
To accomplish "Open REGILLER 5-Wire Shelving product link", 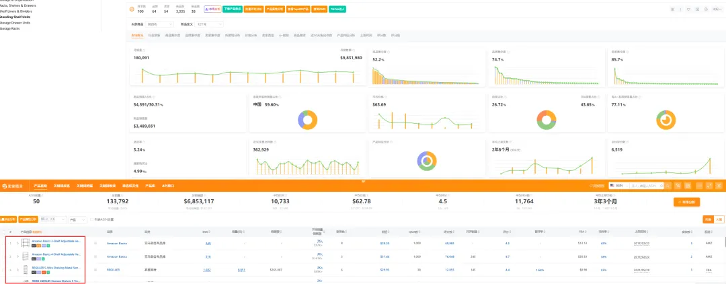I will coord(56,267).
